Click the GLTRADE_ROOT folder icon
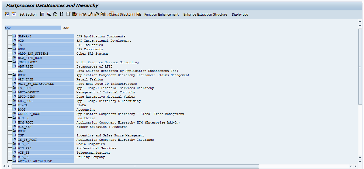364x169 pixels. tap(14, 114)
